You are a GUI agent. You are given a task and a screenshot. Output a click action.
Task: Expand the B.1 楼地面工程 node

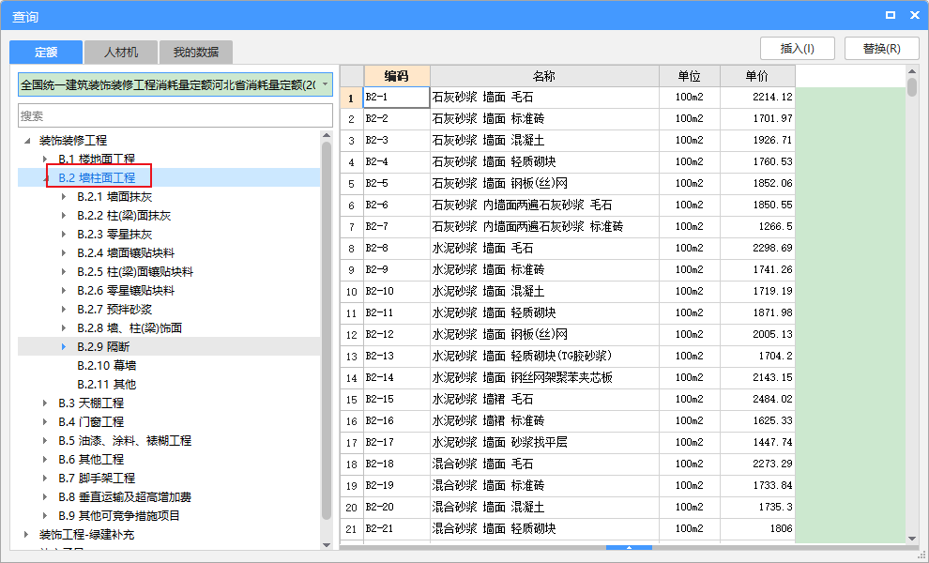(45, 159)
